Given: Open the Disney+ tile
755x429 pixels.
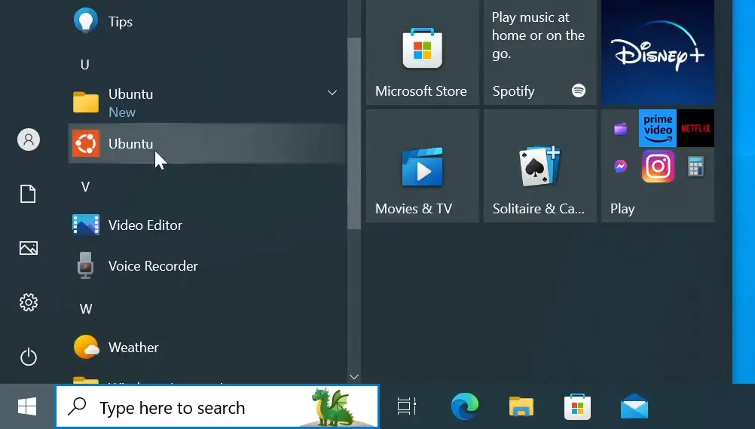Looking at the screenshot, I should pyautogui.click(x=658, y=51).
